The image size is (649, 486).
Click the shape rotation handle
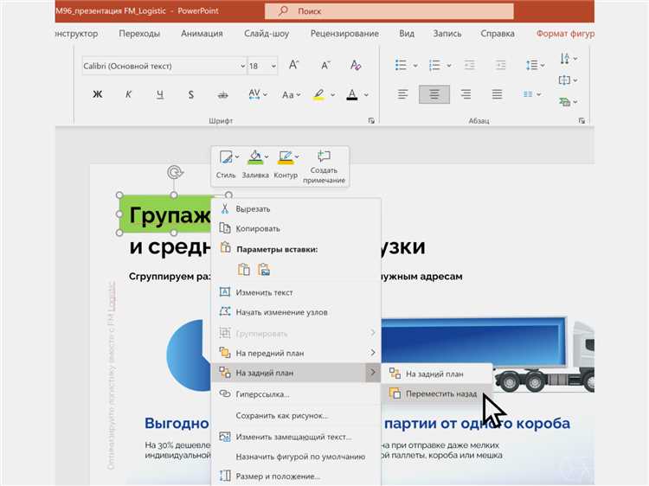(175, 172)
